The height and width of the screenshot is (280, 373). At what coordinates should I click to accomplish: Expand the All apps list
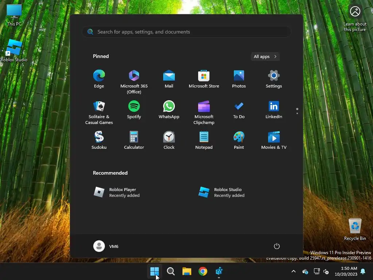point(265,57)
